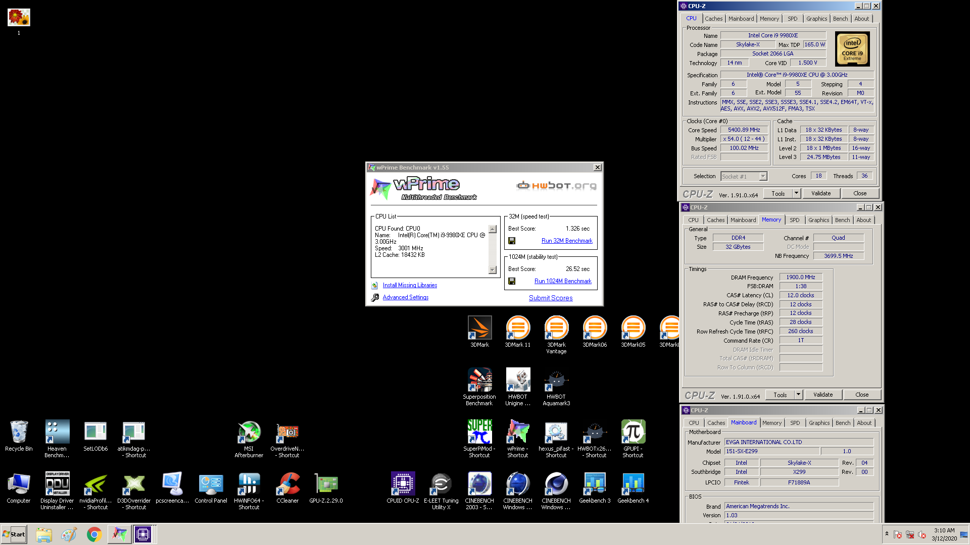
Task: Open Selection Socket #1 dropdown in CPU-Z
Action: click(744, 176)
